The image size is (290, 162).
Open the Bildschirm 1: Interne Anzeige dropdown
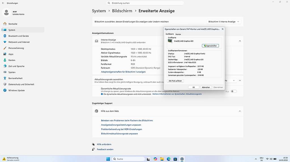click(x=224, y=21)
